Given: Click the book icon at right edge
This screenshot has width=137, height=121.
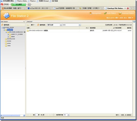Looking at the screenshot, I should tap(134, 21).
